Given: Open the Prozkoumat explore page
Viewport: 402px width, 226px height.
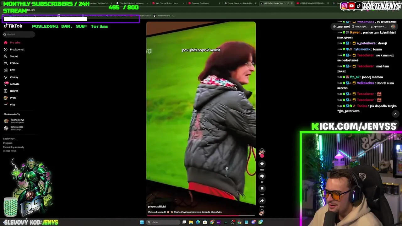Looking at the screenshot, I should [x=14, y=49].
